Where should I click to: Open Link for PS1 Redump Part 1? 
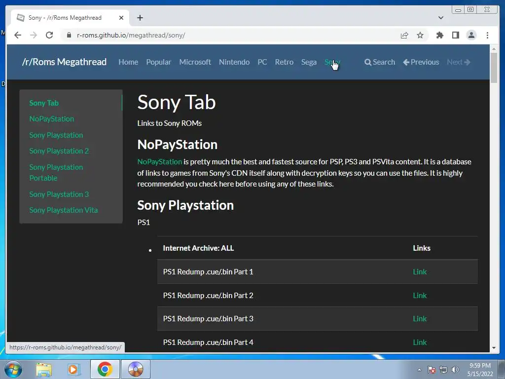420,272
